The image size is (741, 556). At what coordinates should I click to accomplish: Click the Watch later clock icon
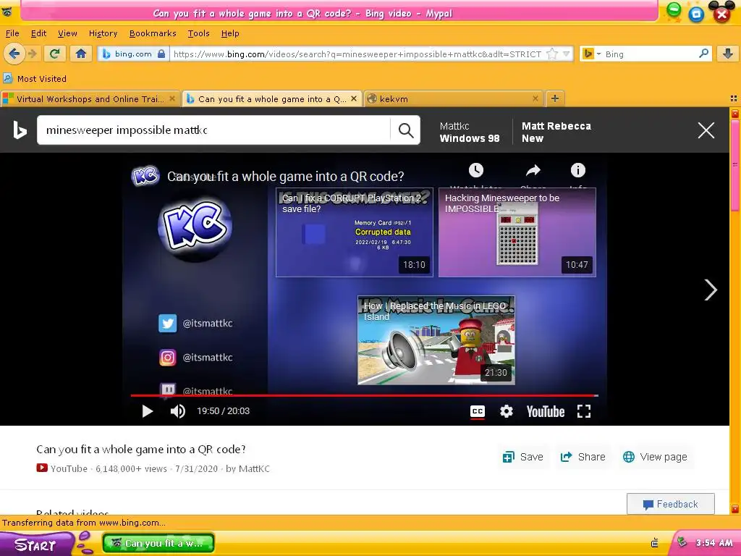coord(476,170)
